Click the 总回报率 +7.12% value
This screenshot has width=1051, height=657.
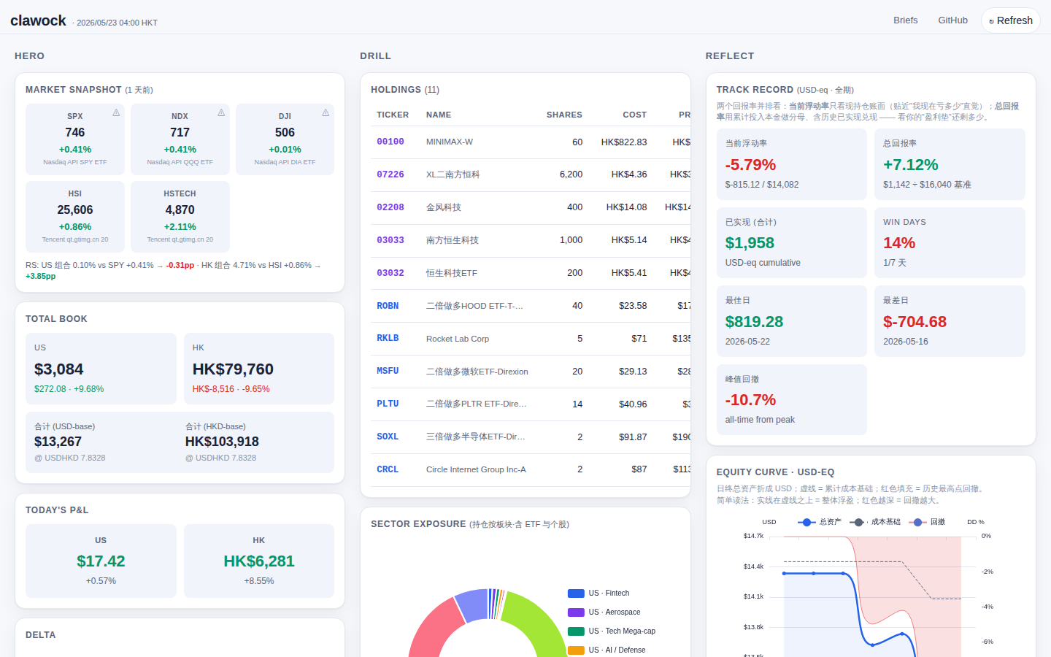(911, 165)
